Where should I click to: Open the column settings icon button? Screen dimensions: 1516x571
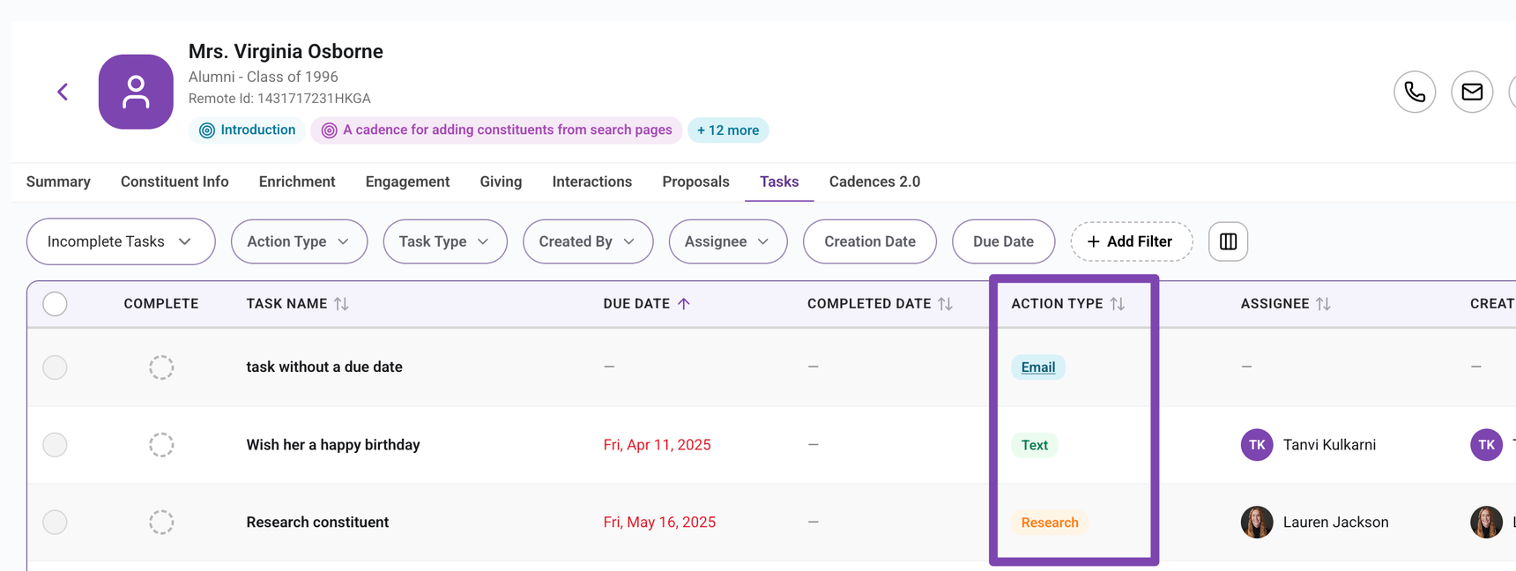(1228, 241)
